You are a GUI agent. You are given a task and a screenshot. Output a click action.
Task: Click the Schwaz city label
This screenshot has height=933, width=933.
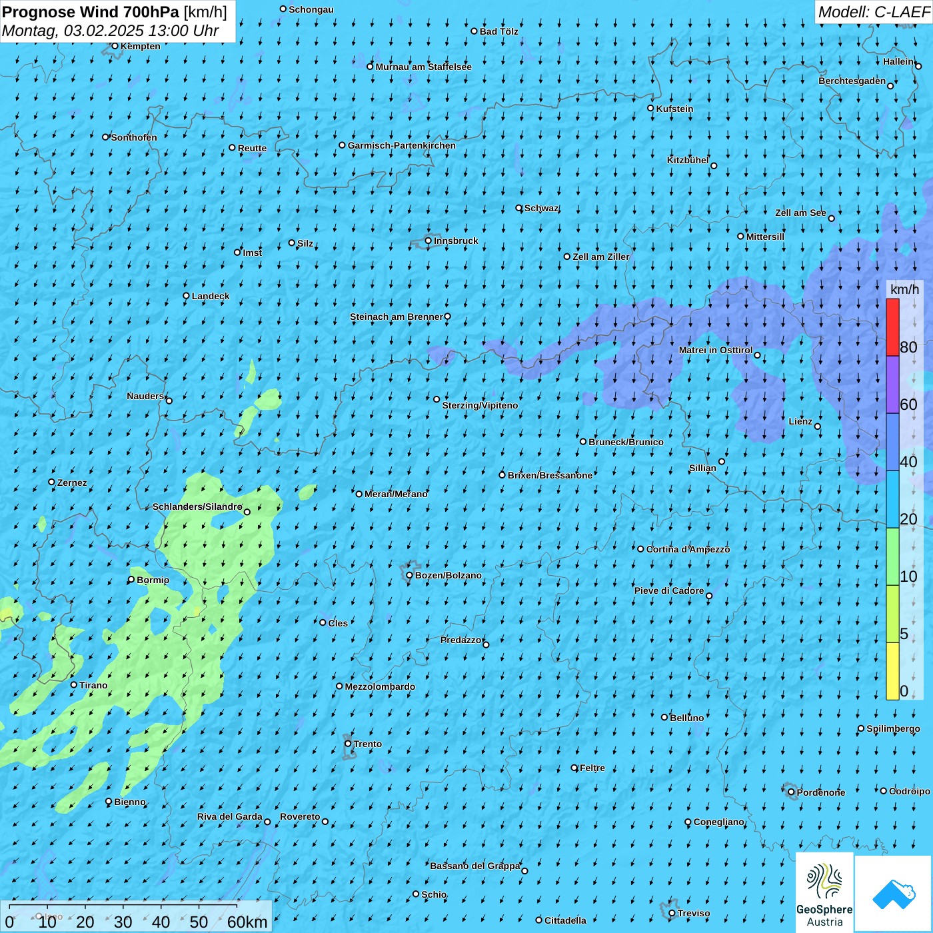pyautogui.click(x=541, y=208)
